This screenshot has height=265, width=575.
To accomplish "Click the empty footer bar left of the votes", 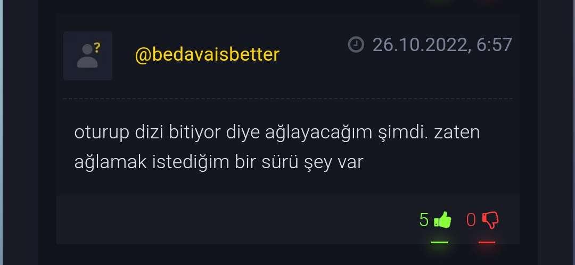I will click(235, 219).
